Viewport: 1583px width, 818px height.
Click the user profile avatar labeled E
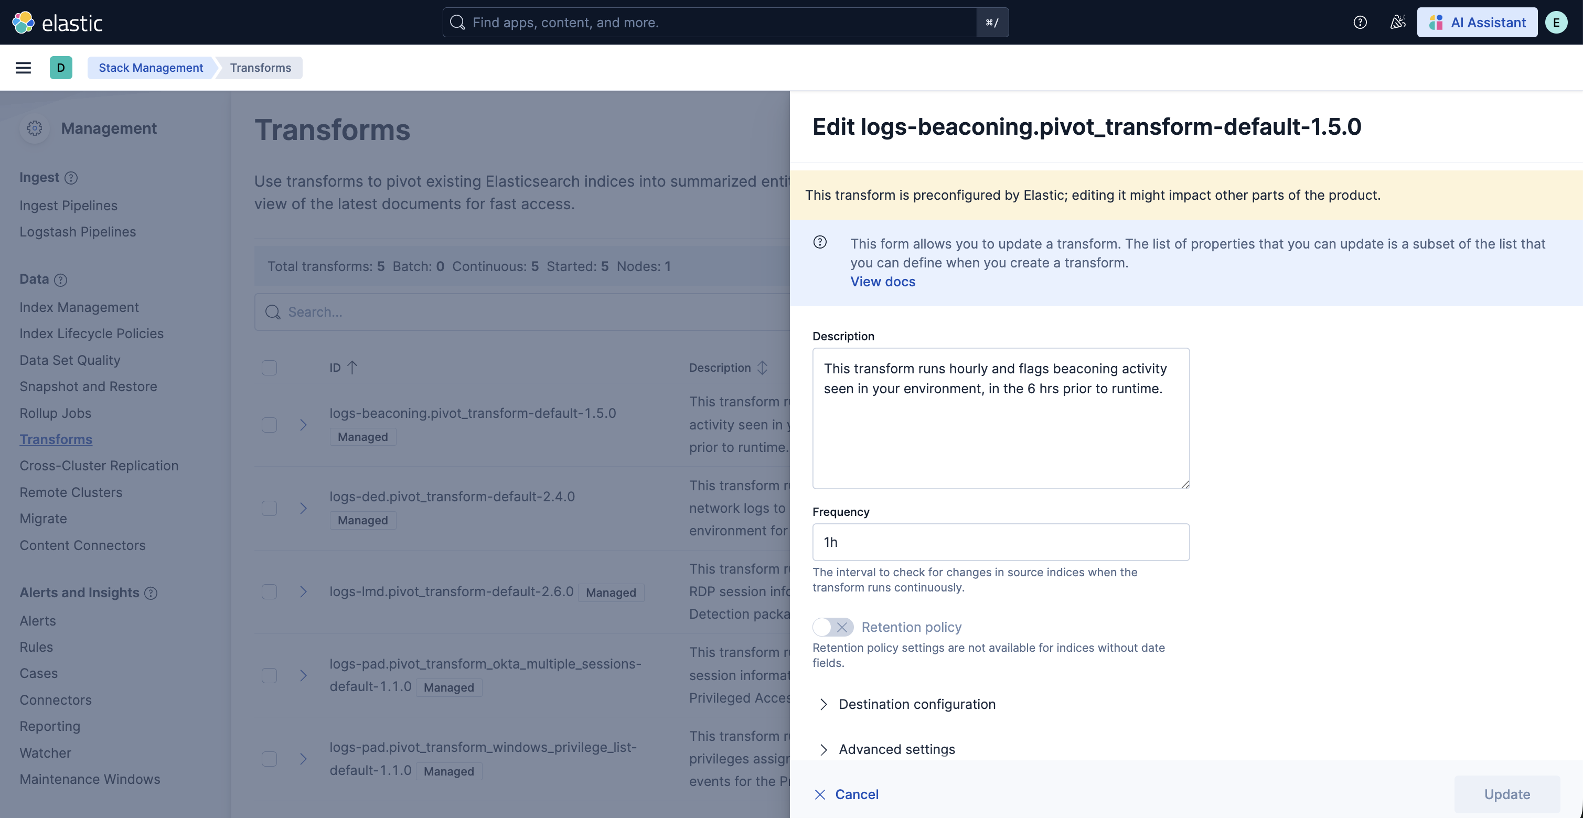[1557, 22]
